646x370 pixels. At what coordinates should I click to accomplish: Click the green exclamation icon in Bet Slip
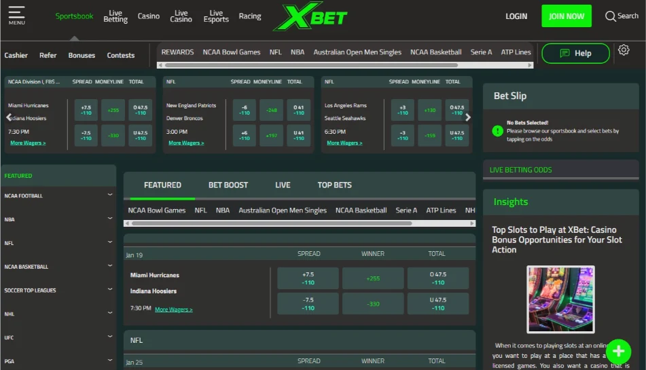coord(498,131)
